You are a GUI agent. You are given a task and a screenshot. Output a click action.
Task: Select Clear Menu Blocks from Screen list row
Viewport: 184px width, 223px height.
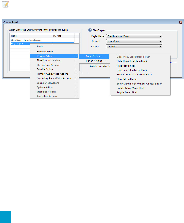[x=42, y=40]
